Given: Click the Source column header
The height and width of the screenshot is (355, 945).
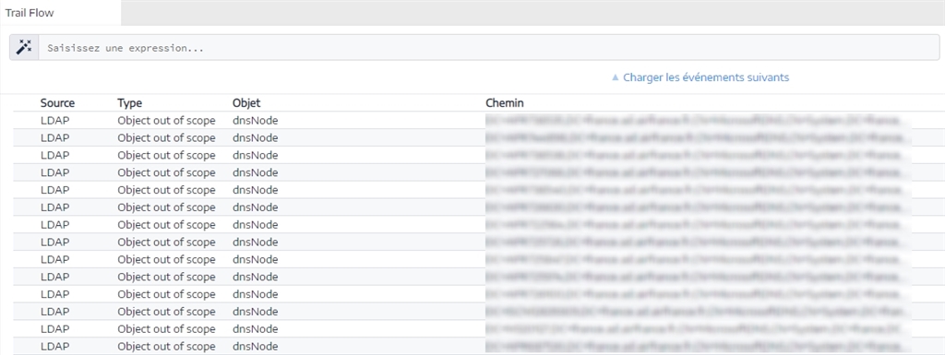Looking at the screenshot, I should [x=58, y=103].
